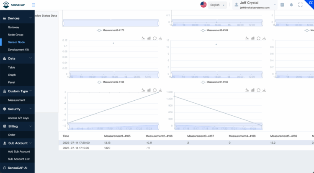Open the English language dropdown
The image size is (314, 173).
(217, 5)
